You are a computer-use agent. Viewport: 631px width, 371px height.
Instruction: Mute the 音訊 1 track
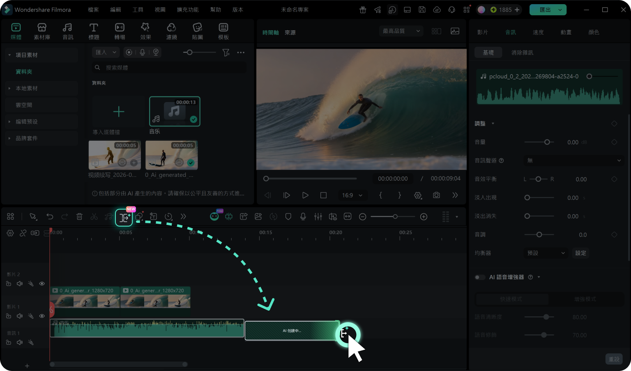(19, 342)
